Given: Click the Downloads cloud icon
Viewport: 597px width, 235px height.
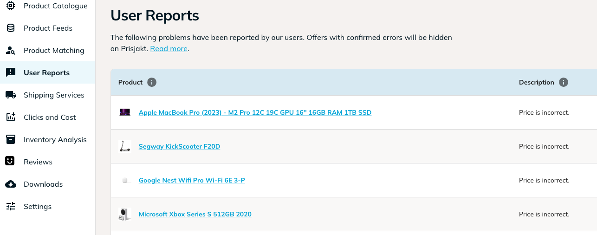Looking at the screenshot, I should click(x=11, y=184).
